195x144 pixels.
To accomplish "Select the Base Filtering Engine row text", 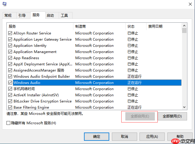I will [31, 107].
